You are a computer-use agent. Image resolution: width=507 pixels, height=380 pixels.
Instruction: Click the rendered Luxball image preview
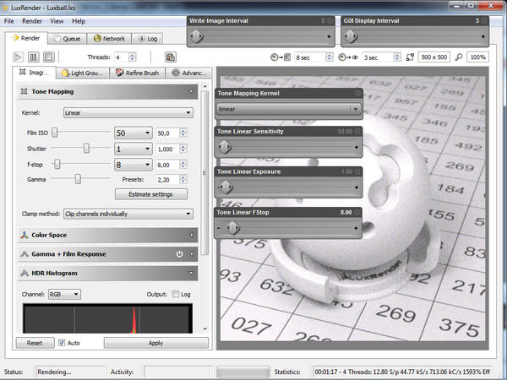pyautogui.click(x=352, y=209)
